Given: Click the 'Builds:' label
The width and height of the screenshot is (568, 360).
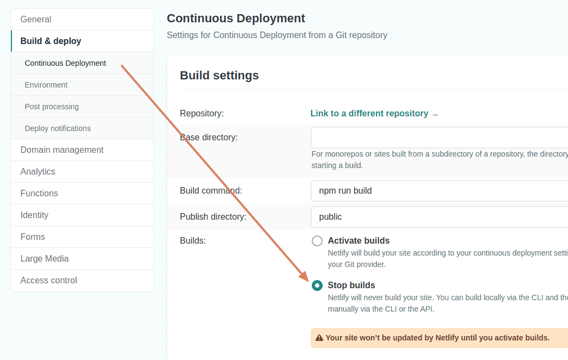Looking at the screenshot, I should pyautogui.click(x=193, y=240).
